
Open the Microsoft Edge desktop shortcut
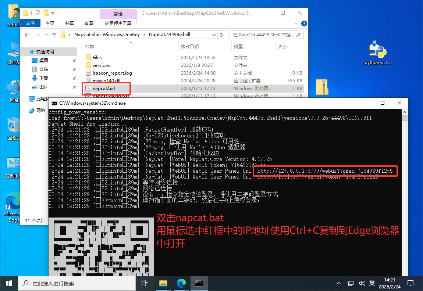pos(13,207)
